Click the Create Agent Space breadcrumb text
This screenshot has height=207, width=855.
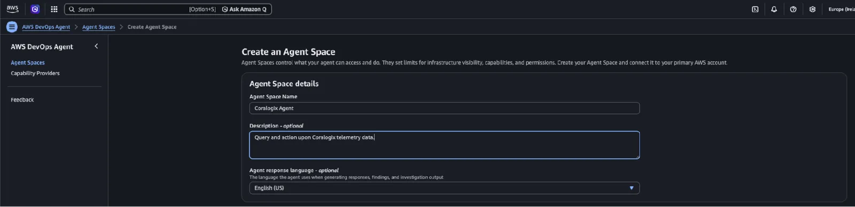152,27
